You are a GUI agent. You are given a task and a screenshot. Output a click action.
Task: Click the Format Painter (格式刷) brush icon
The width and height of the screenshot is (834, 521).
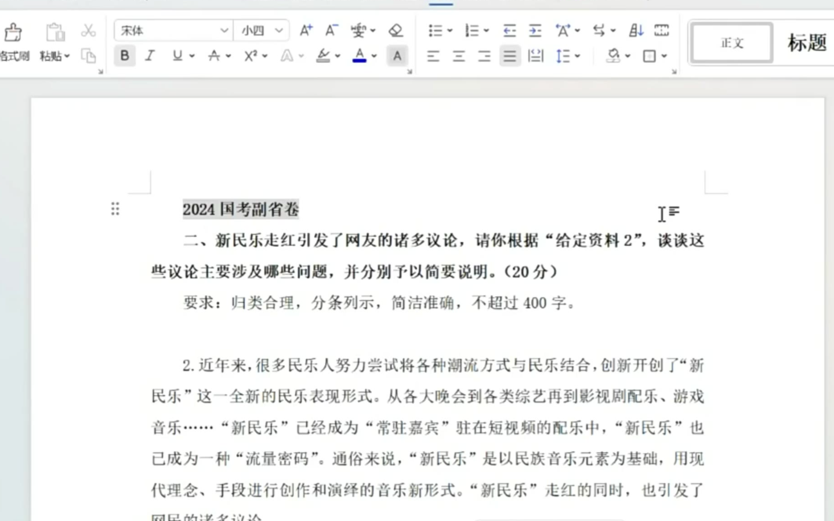(x=13, y=32)
